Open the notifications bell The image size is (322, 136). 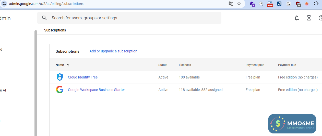tap(297, 18)
